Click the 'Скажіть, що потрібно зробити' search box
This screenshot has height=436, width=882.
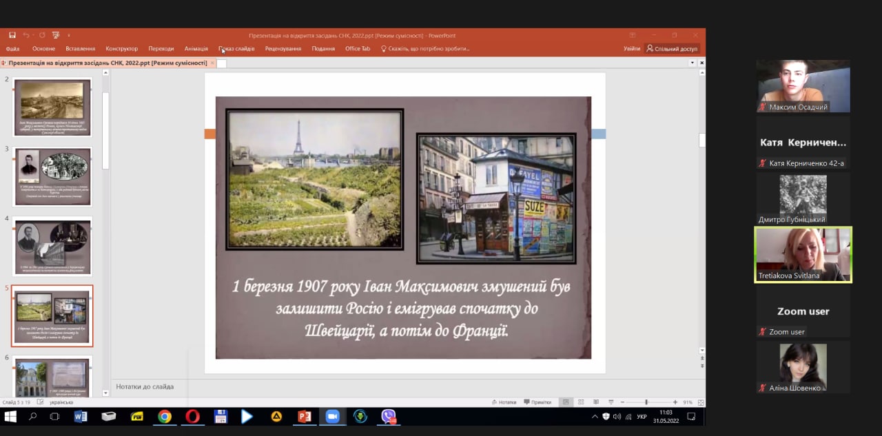(x=425, y=49)
